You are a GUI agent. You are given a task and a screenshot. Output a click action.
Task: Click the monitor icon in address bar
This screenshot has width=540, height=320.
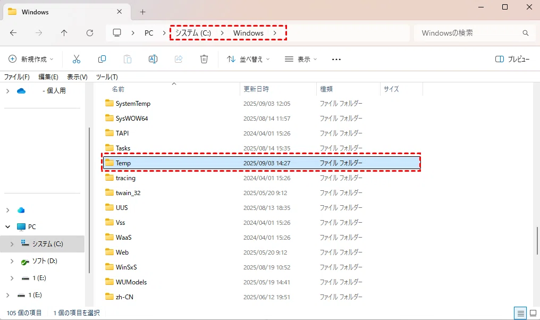(x=117, y=33)
